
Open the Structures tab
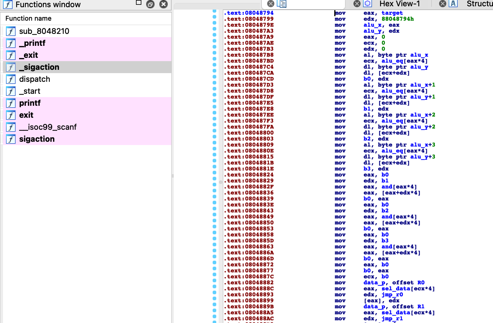click(479, 4)
